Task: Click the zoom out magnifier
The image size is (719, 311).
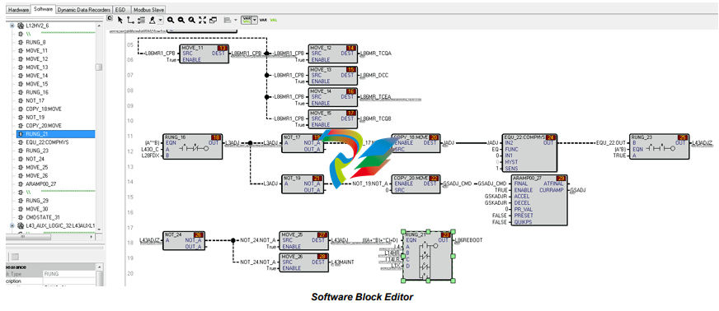Action: [181, 20]
